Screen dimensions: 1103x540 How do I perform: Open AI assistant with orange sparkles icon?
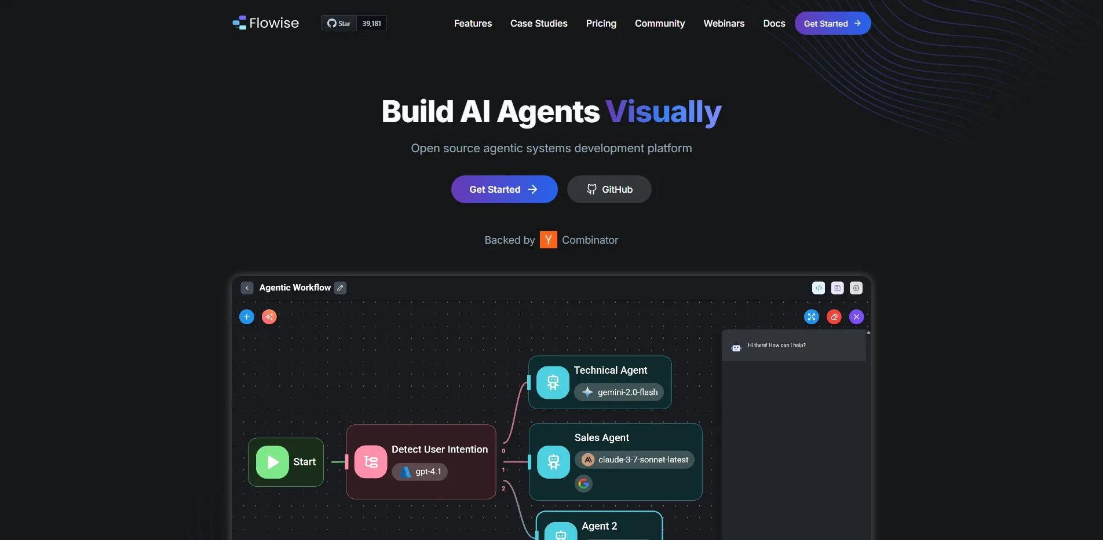click(269, 317)
